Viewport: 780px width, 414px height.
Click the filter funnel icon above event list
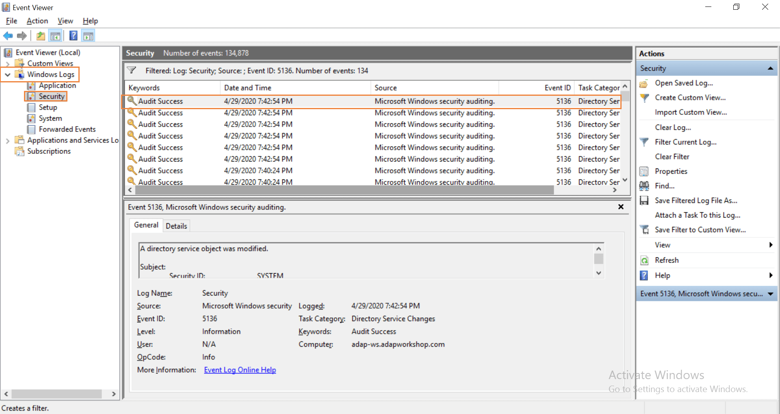click(132, 70)
